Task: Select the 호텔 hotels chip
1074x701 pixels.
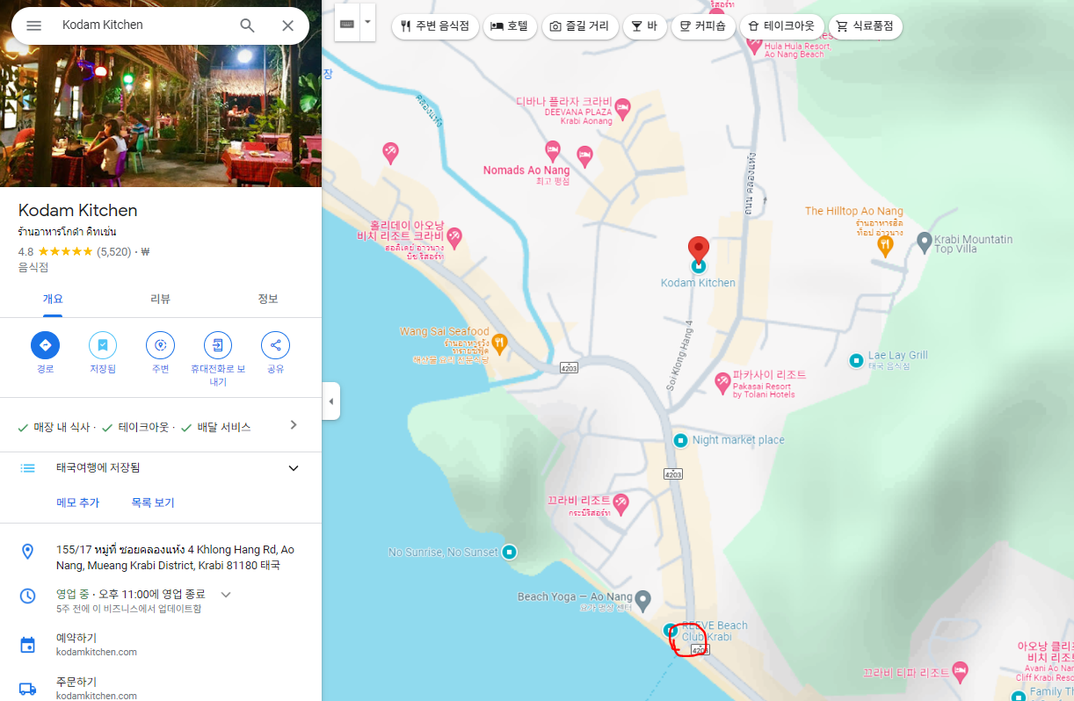Action: [510, 26]
